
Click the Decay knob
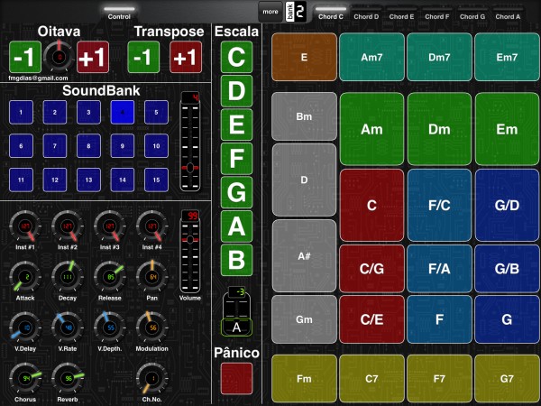coord(68,277)
